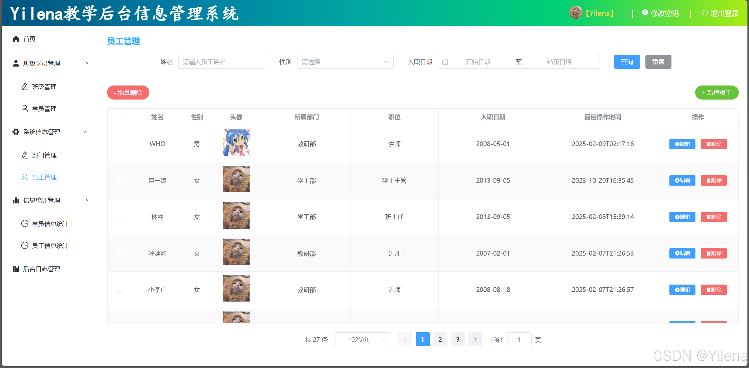
Task: Go to 学员管理 menu item
Action: pos(44,109)
